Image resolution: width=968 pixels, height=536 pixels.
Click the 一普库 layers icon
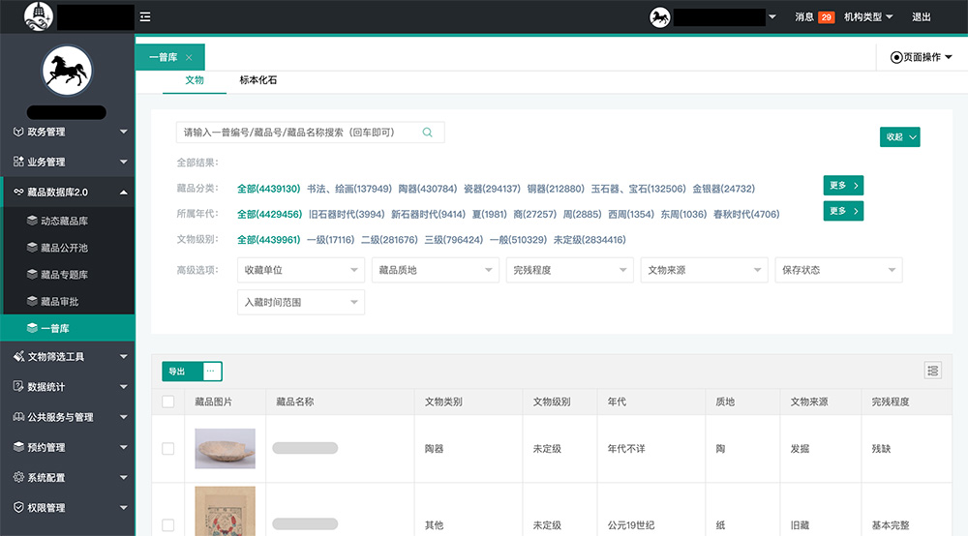click(x=32, y=328)
